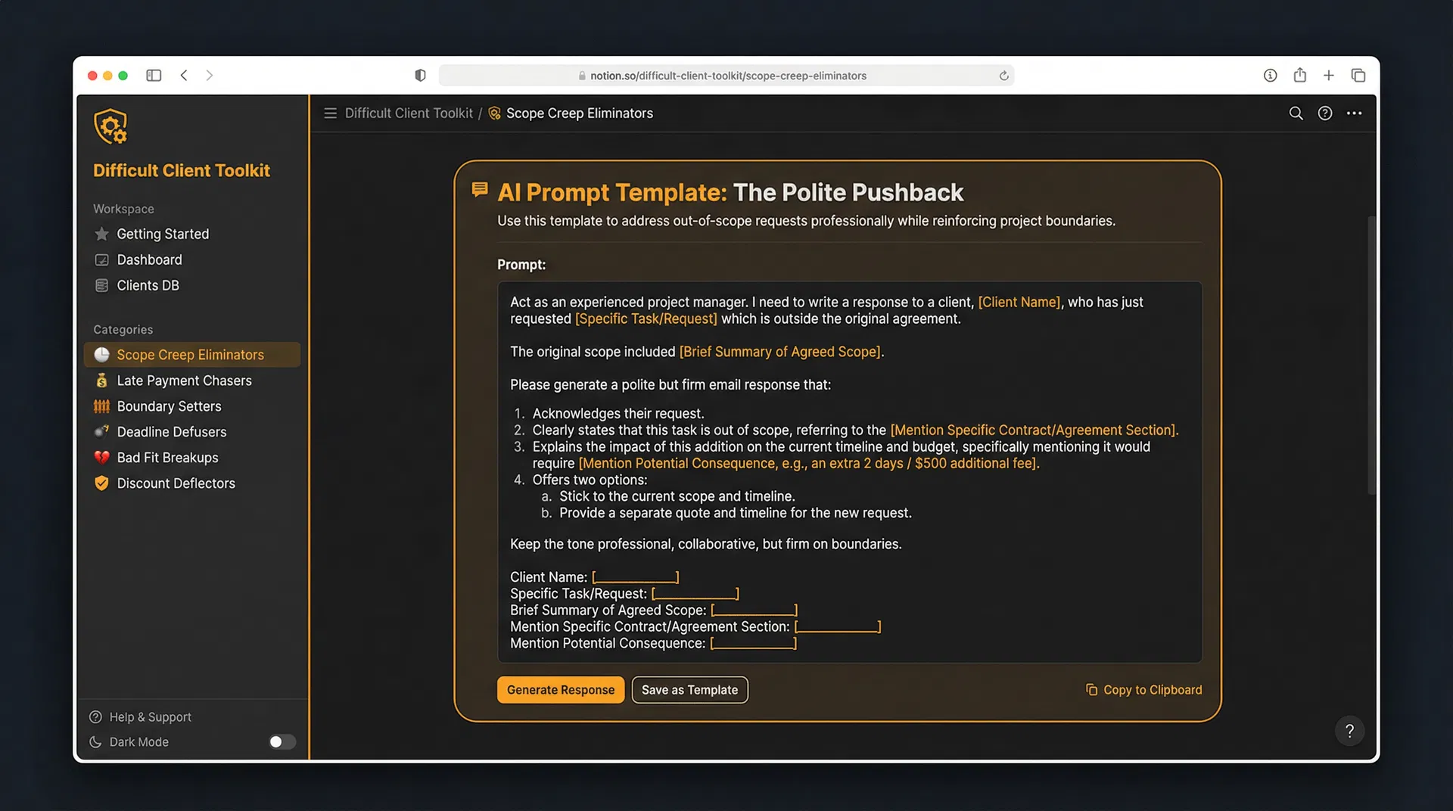Click the help circle icon in the top bar
Viewport: 1453px width, 811px height.
[x=1324, y=113]
